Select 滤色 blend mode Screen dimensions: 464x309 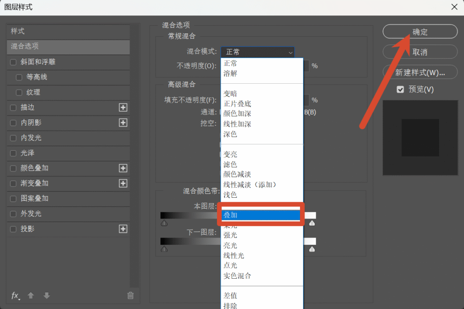[x=262, y=165]
